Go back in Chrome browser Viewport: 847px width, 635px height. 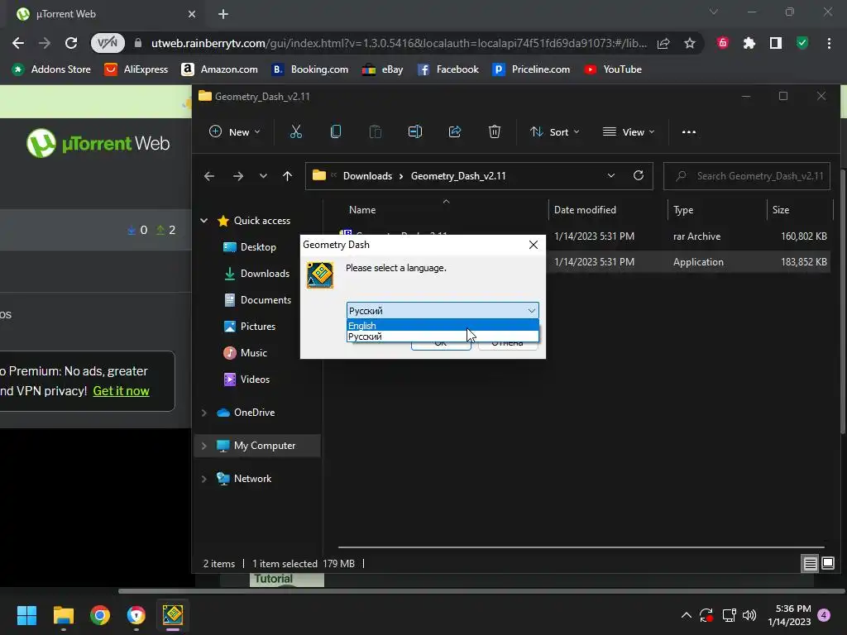(18, 43)
